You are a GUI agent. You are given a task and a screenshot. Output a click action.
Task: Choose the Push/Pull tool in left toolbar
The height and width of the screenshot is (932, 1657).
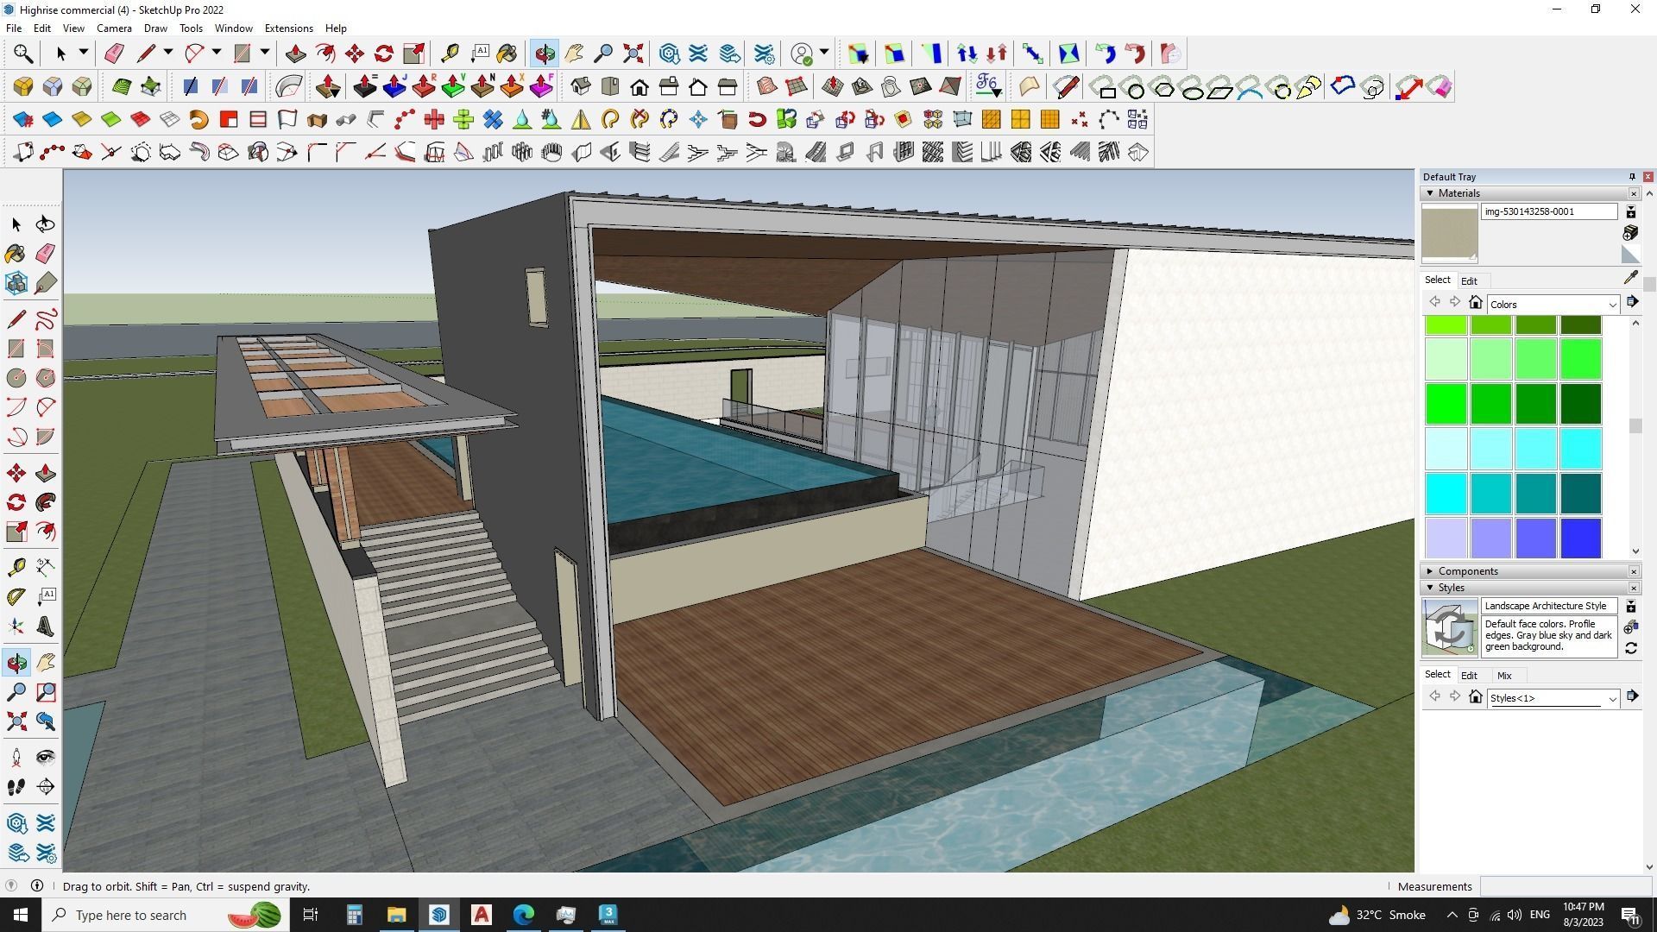pyautogui.click(x=45, y=473)
